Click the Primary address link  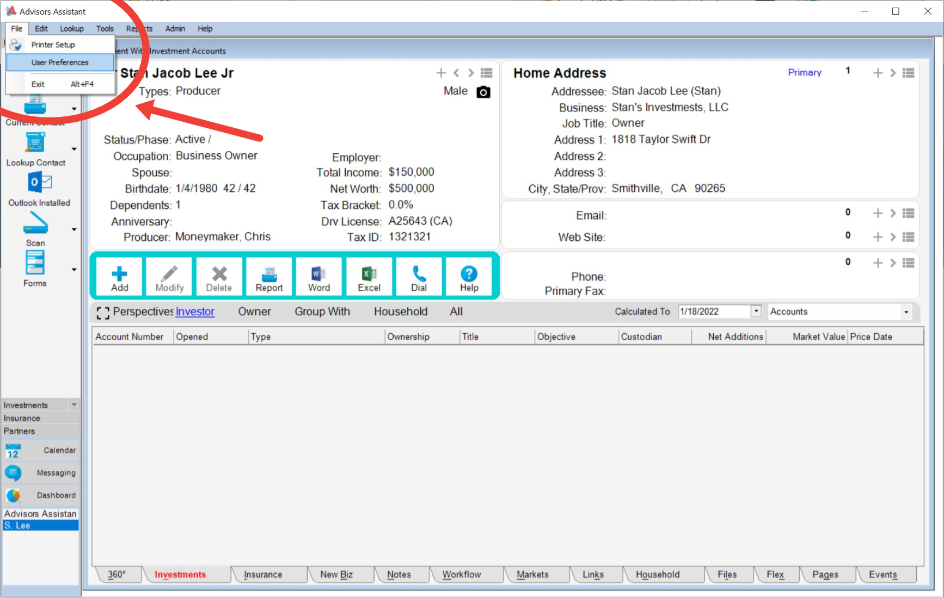coord(805,72)
